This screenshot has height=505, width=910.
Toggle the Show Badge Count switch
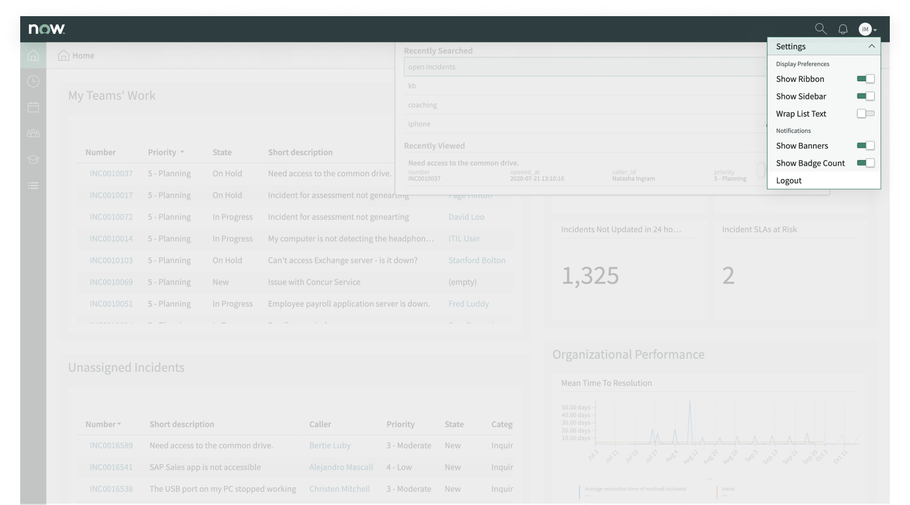[x=865, y=163]
